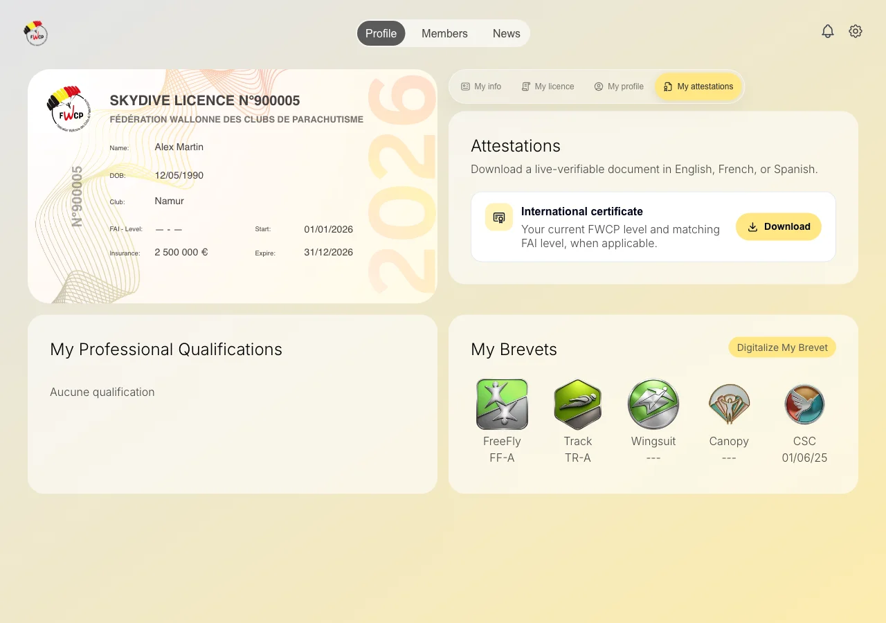This screenshot has width=886, height=623.
Task: Click the Aucune qualification text
Action: click(102, 392)
